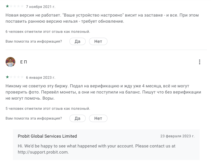Viewport: 211px width, 164px height.
Task: Click the reviewer name Е П
Action: click(x=24, y=62)
